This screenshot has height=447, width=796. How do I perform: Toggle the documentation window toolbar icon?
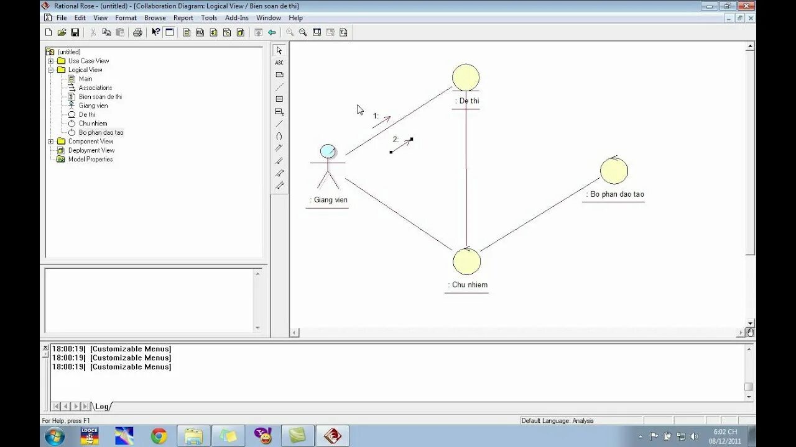click(x=169, y=32)
